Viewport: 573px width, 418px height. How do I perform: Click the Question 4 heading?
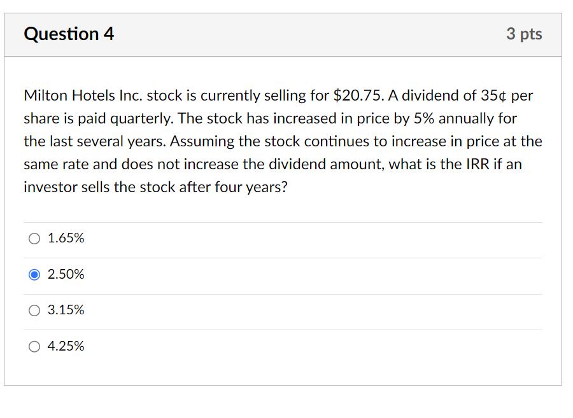[x=69, y=34]
